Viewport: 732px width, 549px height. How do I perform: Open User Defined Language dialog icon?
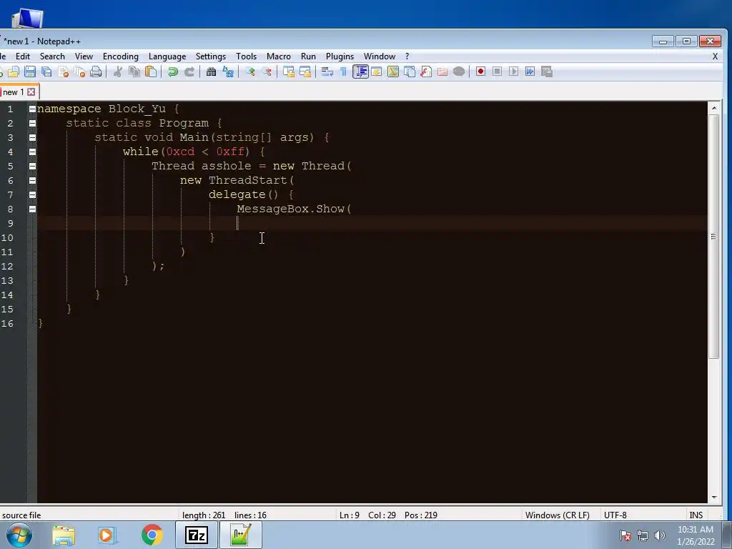(x=376, y=71)
